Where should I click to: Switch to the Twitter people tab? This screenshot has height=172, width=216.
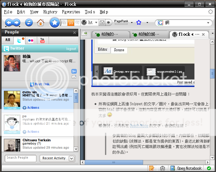point(19,40)
